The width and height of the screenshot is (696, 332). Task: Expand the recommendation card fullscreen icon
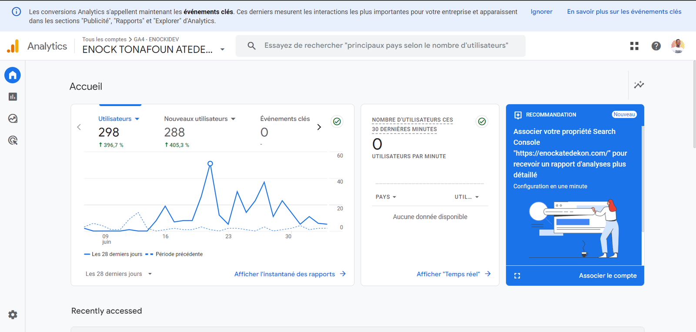(x=517, y=276)
